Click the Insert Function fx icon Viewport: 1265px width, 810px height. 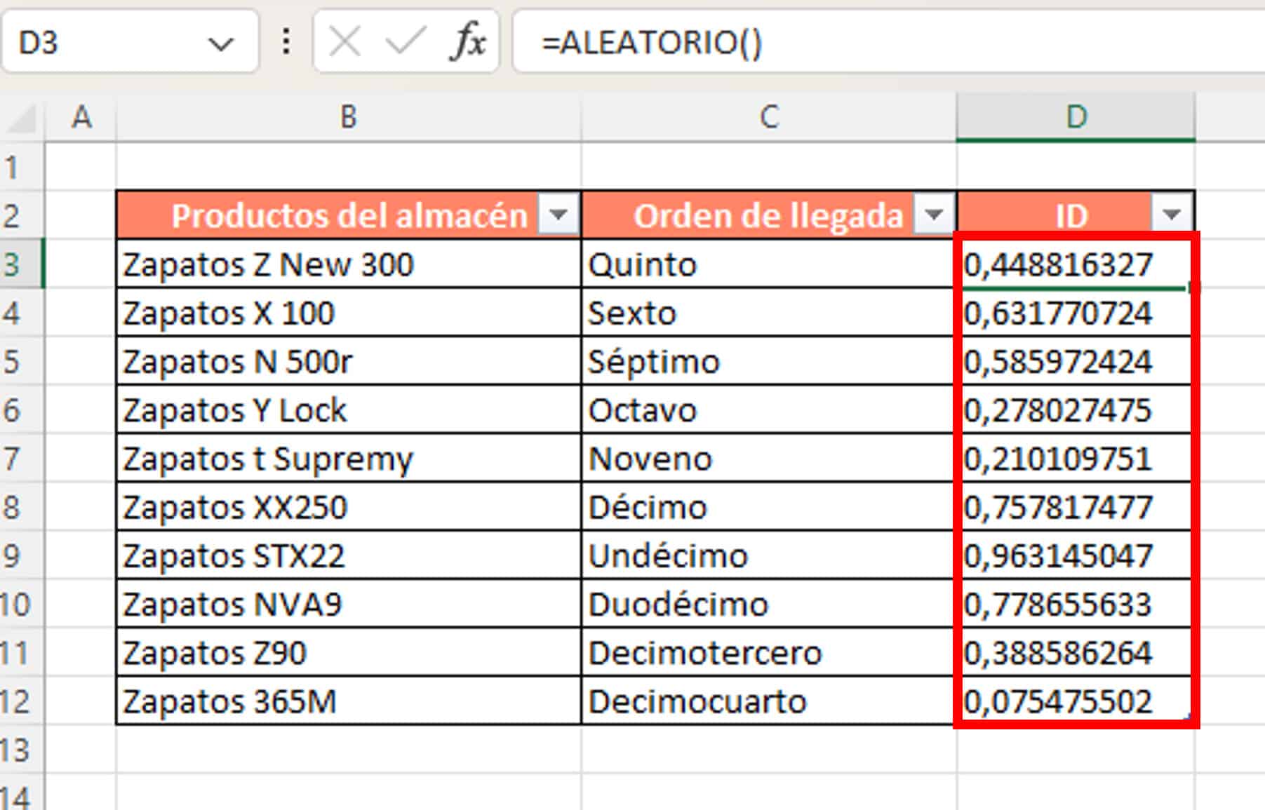468,41
